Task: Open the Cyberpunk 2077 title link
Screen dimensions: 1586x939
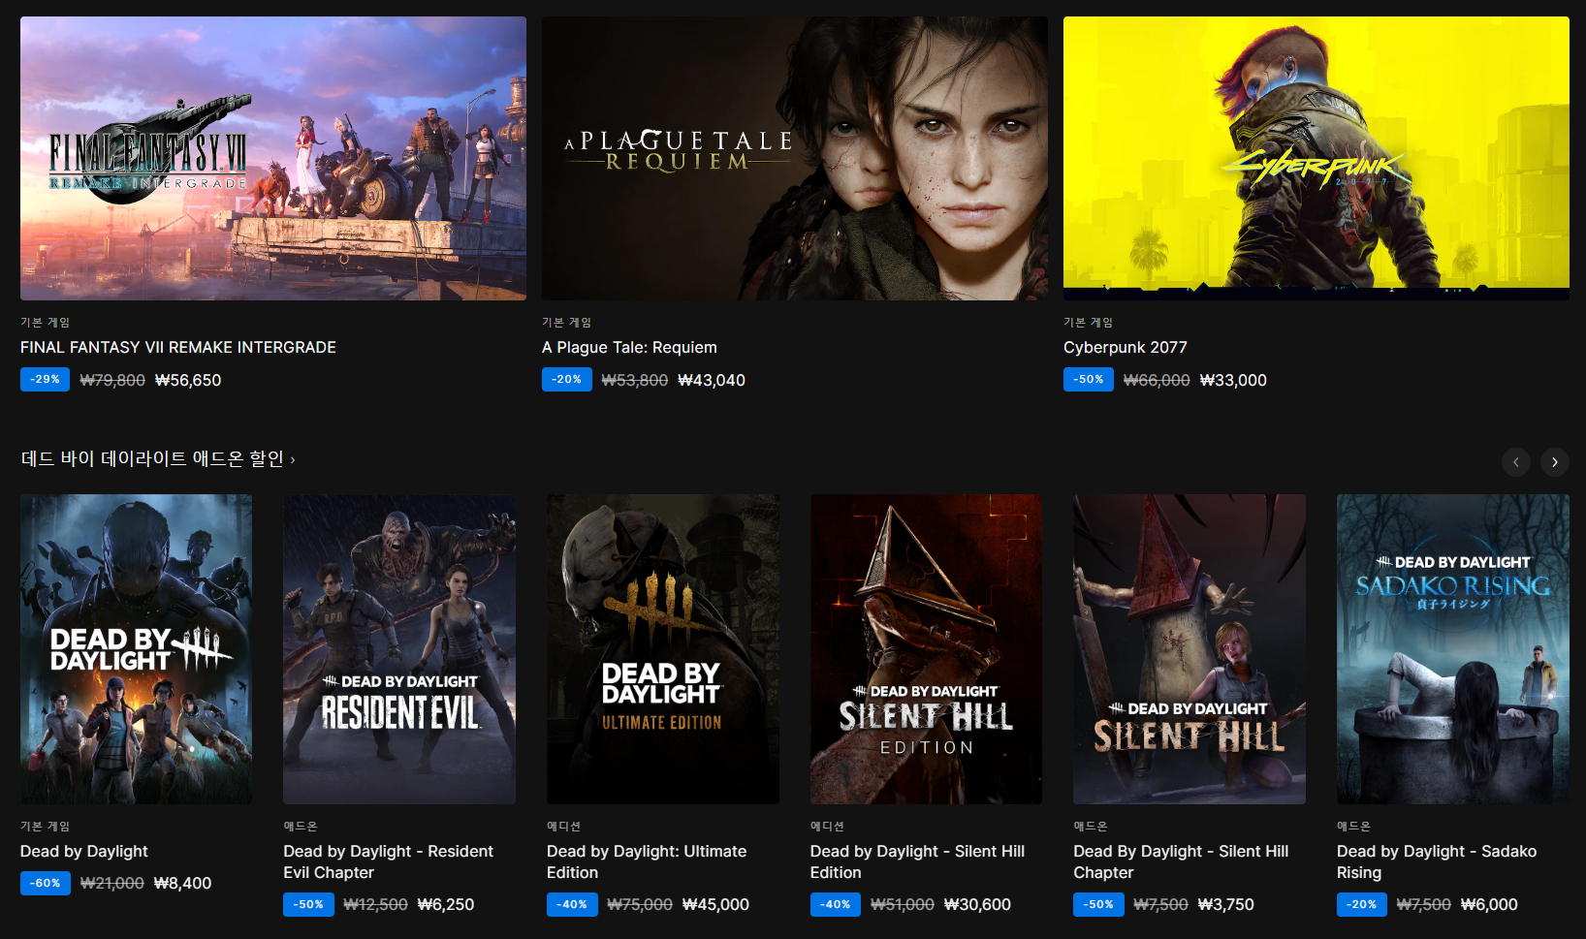Action: (1125, 347)
